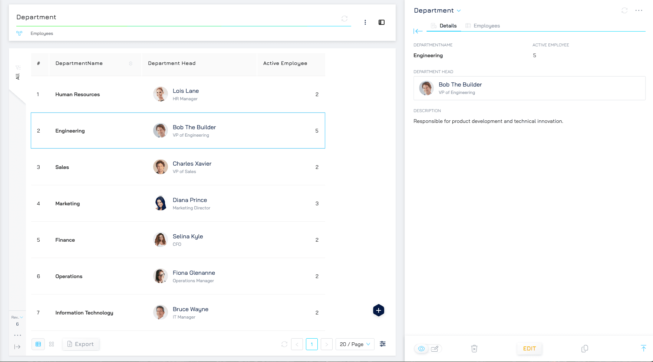Collapse the detail panel with left arrow
The height and width of the screenshot is (362, 653).
click(418, 31)
